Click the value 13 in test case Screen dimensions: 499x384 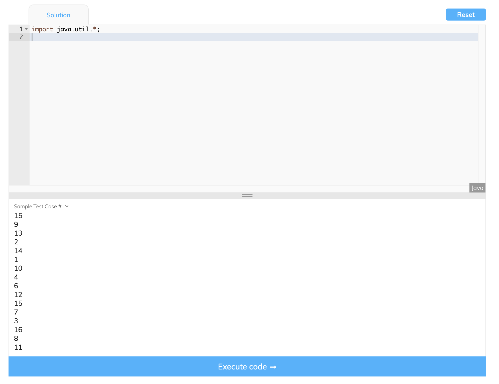pos(18,233)
